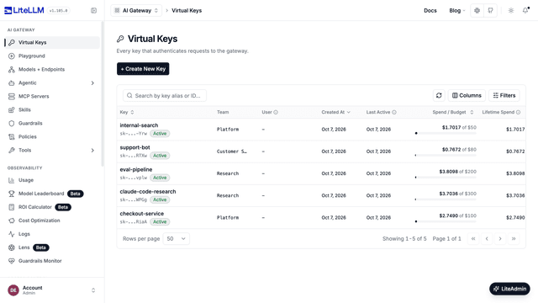Open internal-search key
Image resolution: width=538 pixels, height=303 pixels.
point(139,125)
